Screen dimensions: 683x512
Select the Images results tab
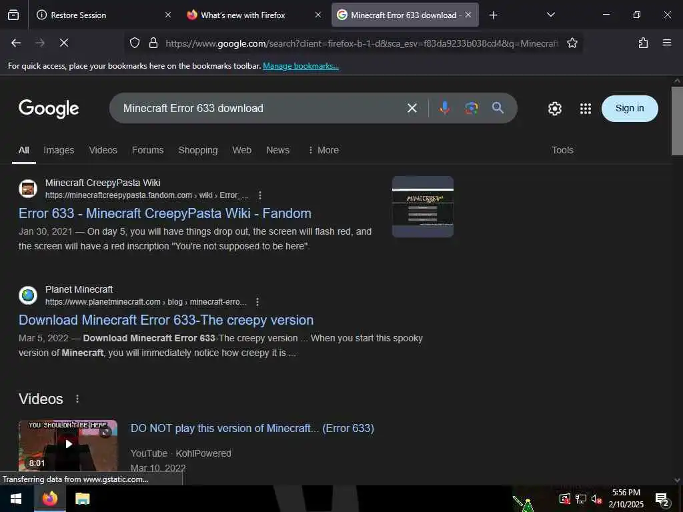(x=59, y=150)
